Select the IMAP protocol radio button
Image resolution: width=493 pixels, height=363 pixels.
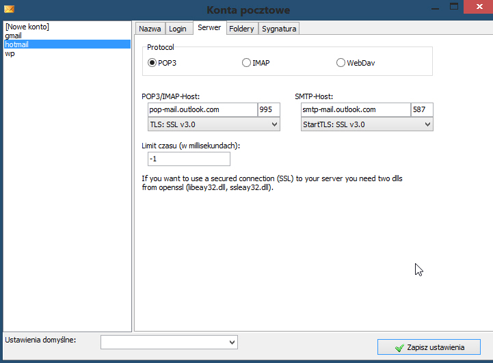click(x=246, y=63)
